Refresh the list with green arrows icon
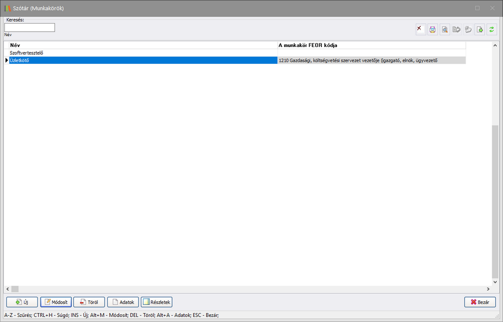 coord(491,30)
